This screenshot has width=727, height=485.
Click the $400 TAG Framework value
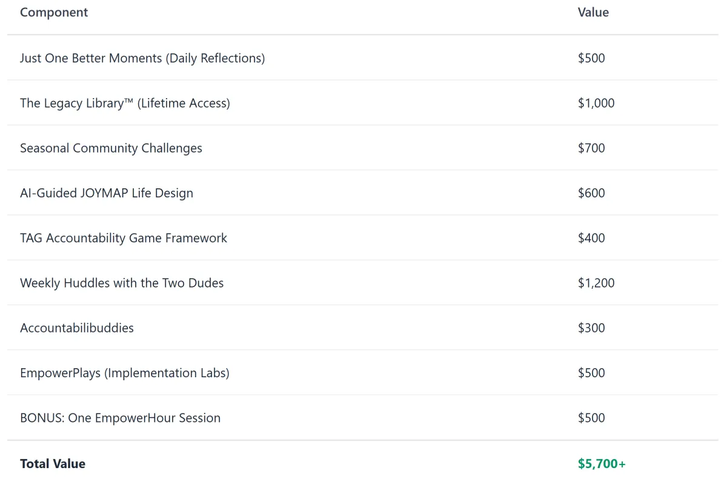pos(591,238)
